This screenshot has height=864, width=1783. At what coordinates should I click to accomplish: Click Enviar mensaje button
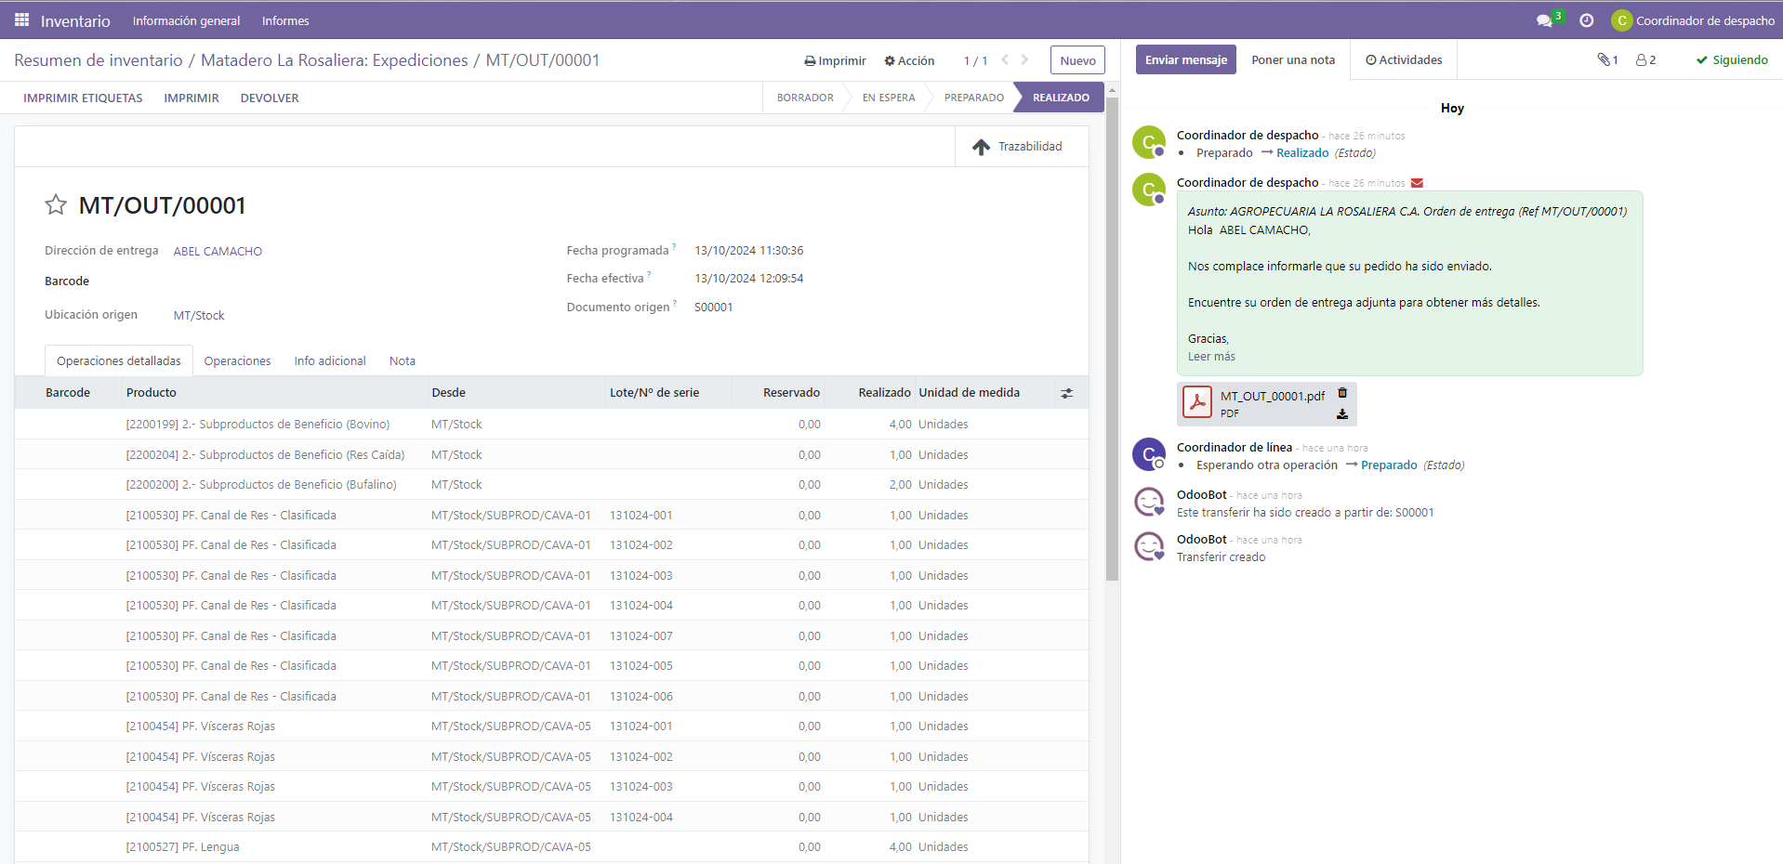pos(1186,59)
